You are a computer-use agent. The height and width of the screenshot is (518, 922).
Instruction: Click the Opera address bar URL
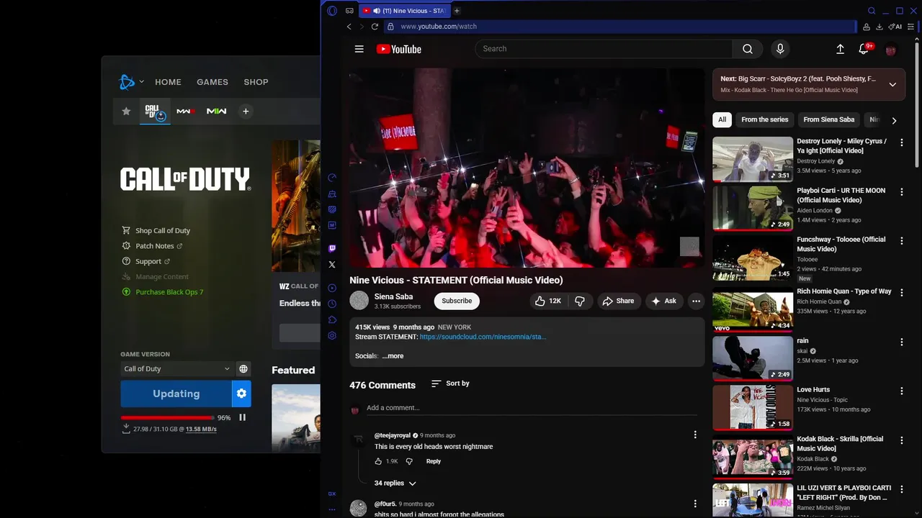[x=439, y=27]
